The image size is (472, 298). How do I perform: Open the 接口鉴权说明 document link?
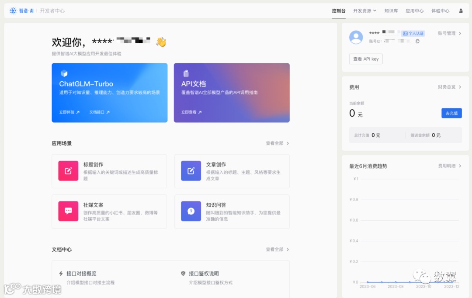[204, 274]
